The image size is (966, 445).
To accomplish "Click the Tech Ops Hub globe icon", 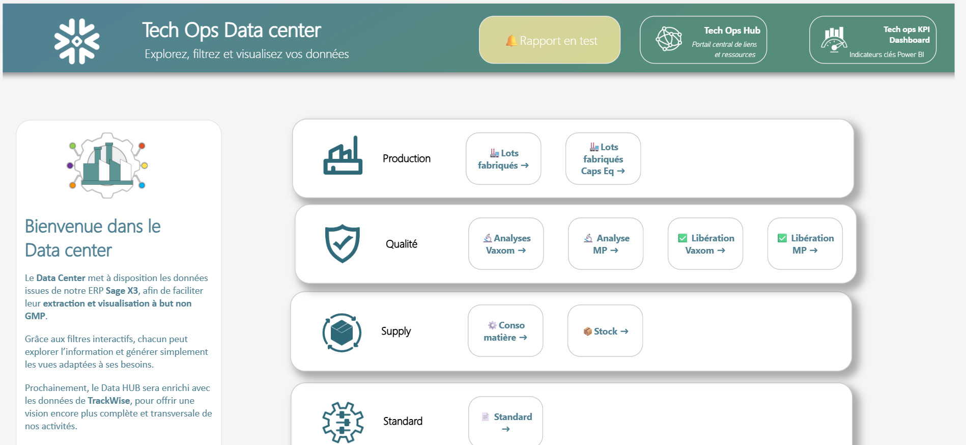I will (x=668, y=39).
